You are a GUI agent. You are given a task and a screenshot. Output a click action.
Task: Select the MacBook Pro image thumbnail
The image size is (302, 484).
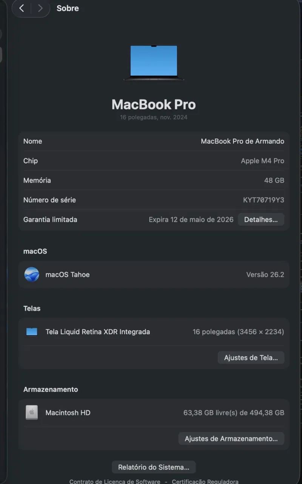point(153,63)
